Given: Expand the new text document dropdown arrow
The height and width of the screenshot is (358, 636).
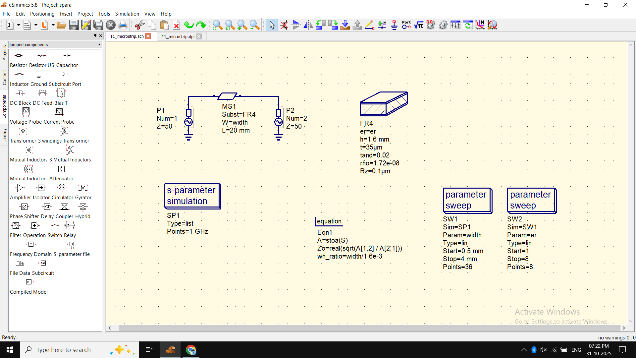Looking at the screenshot, I should [36, 25].
